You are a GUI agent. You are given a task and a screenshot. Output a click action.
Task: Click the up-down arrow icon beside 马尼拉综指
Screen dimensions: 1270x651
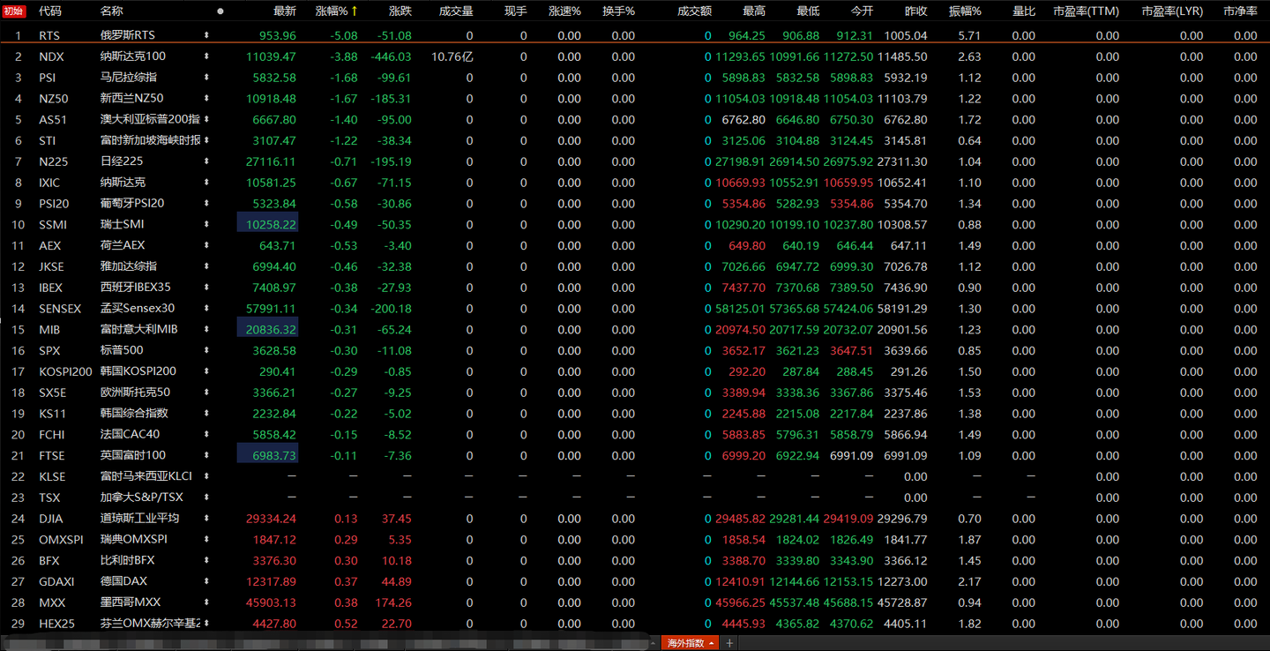(206, 78)
